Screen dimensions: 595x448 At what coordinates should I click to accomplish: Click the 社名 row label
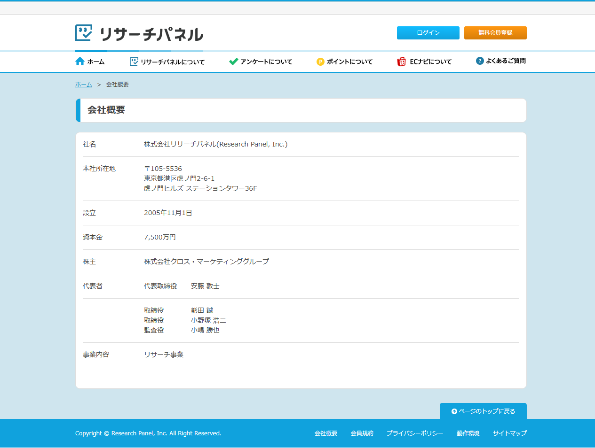point(89,144)
